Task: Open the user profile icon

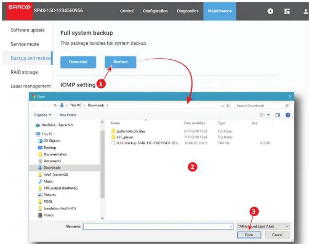Action: tap(306, 12)
